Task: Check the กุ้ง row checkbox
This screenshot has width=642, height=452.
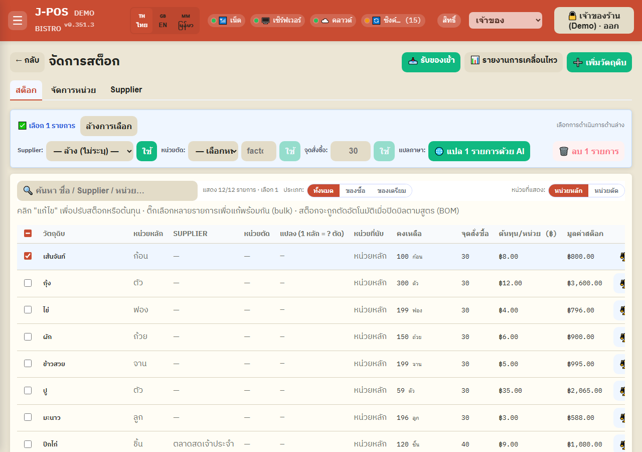Action: pos(28,283)
